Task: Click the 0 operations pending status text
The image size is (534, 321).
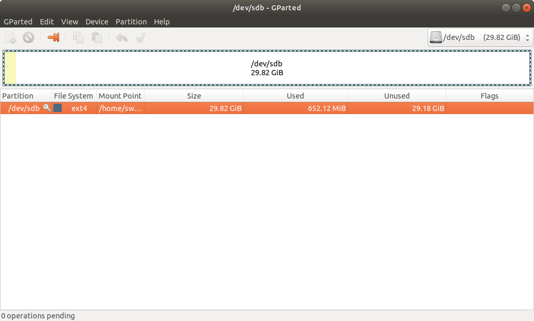Action: (x=38, y=316)
